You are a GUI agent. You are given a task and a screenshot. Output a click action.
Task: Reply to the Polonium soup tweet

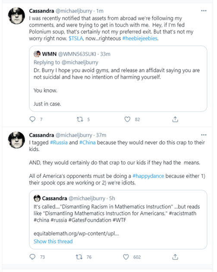[x=32, y=119]
